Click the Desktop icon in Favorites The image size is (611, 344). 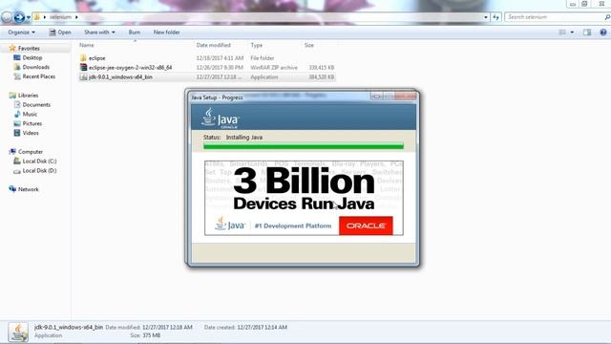pos(17,57)
